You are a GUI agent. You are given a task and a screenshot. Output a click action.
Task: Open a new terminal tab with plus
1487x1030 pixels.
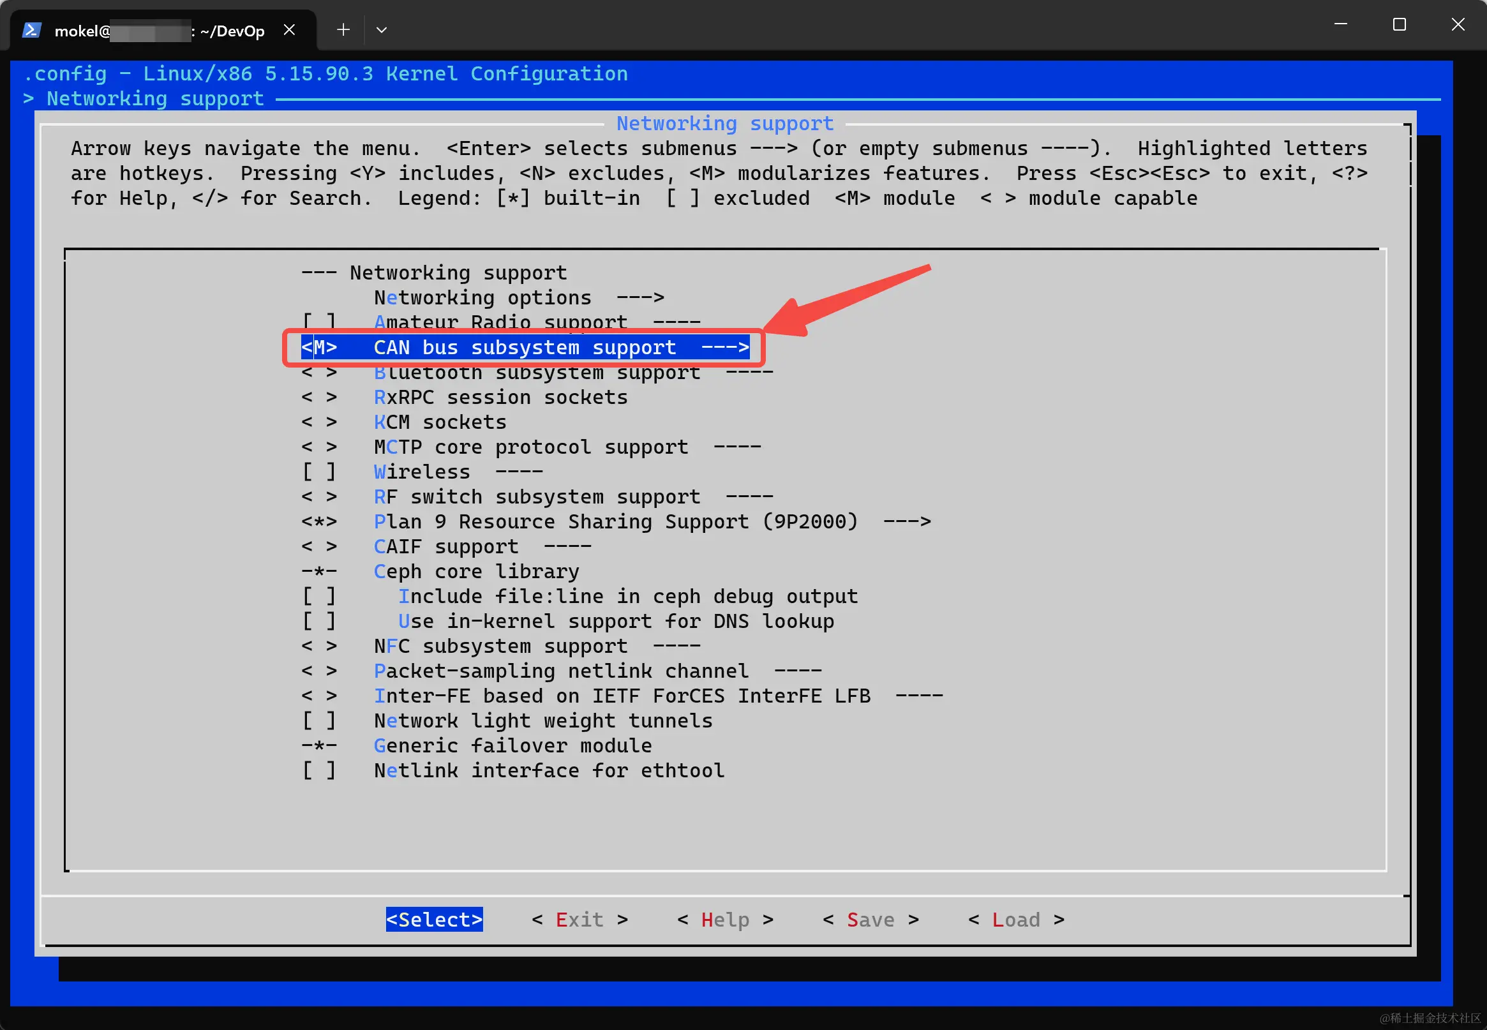click(343, 30)
